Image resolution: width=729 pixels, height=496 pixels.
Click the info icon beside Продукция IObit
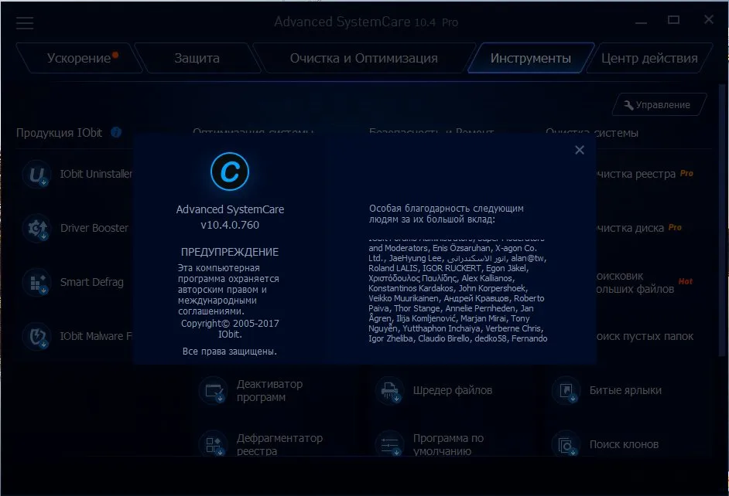tap(116, 132)
